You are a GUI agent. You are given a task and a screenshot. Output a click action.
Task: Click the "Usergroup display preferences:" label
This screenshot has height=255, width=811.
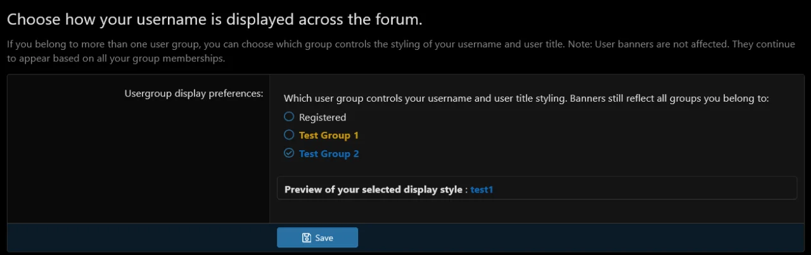(194, 93)
